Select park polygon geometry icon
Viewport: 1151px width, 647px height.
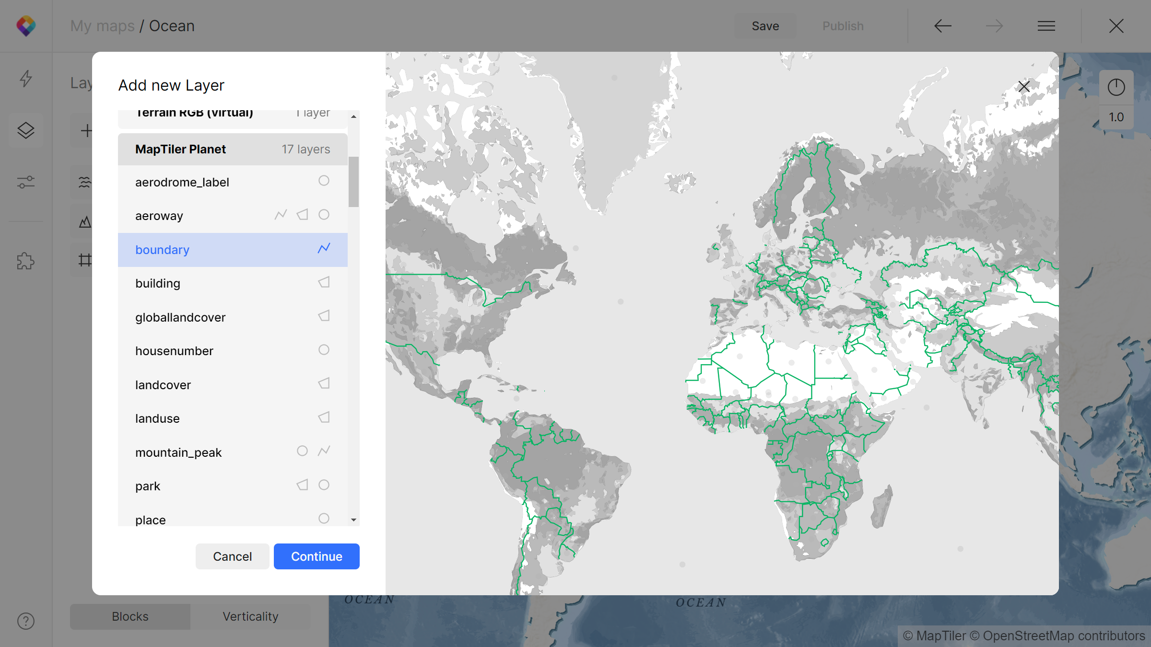[x=302, y=485]
